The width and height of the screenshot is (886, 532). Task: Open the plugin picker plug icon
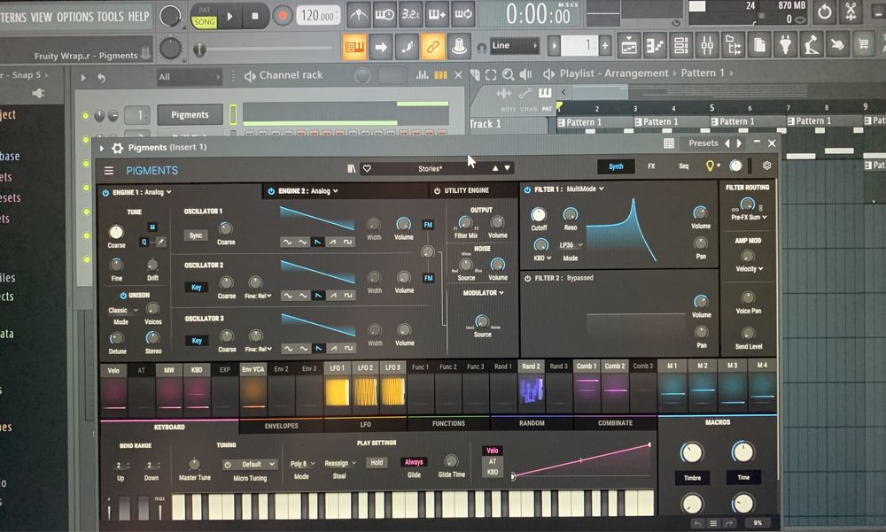tap(785, 45)
